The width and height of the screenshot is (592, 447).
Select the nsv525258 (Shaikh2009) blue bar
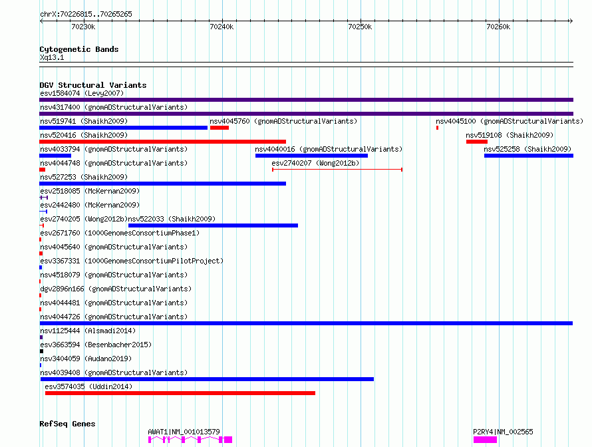(529, 156)
